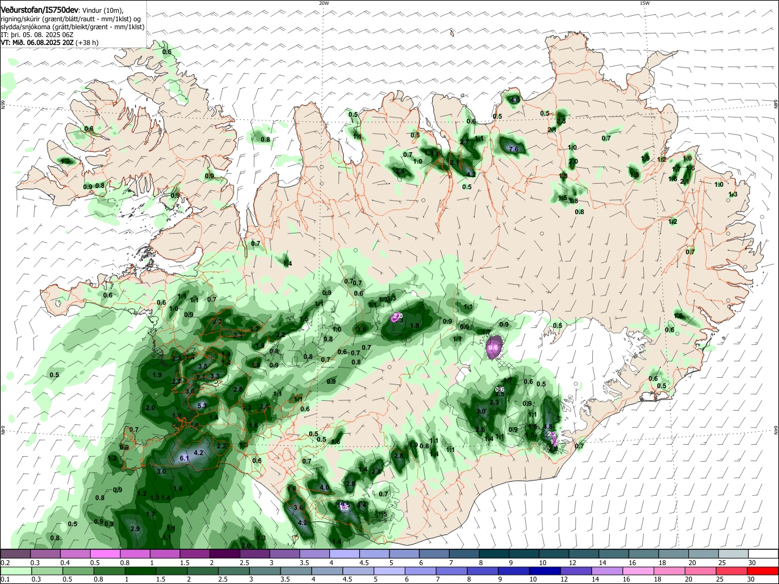Pick the lavender 4–4.5 snow legend swatch

[344, 554]
